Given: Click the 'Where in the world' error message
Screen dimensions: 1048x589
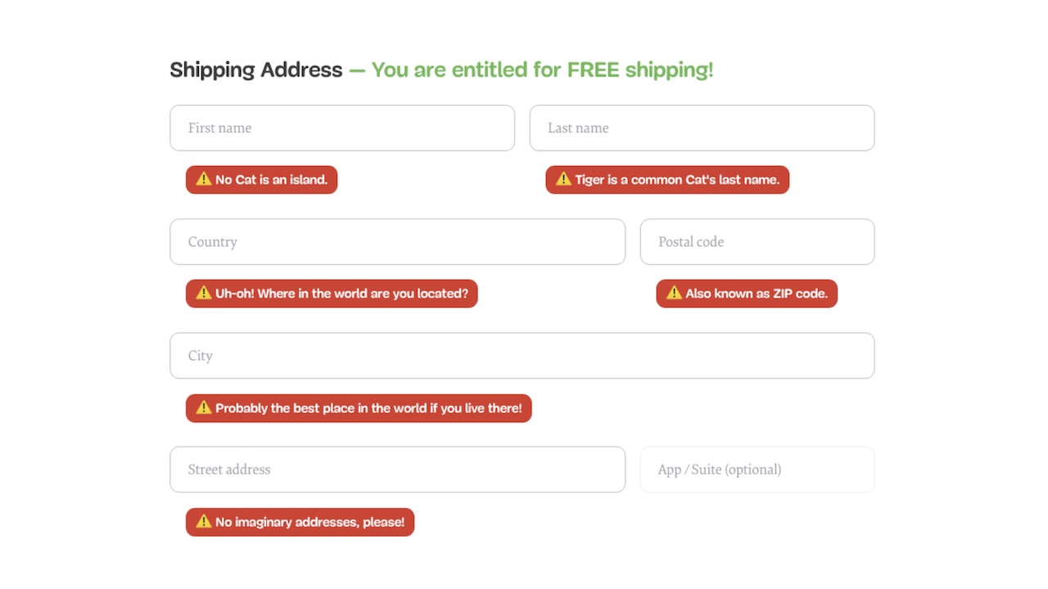Looking at the screenshot, I should (341, 294).
